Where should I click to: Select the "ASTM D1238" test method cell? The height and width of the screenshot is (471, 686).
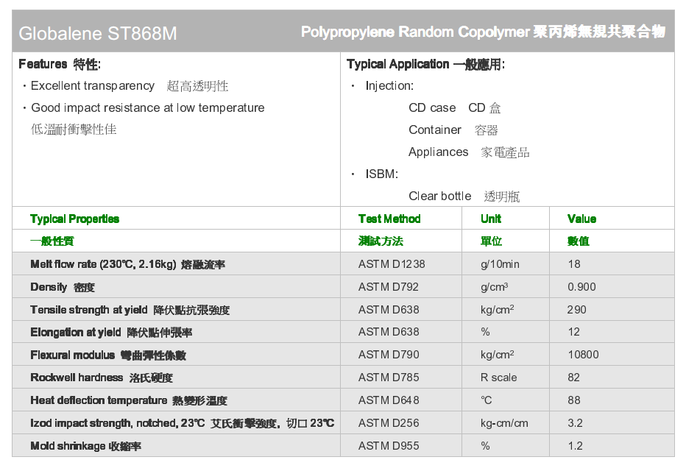point(392,264)
